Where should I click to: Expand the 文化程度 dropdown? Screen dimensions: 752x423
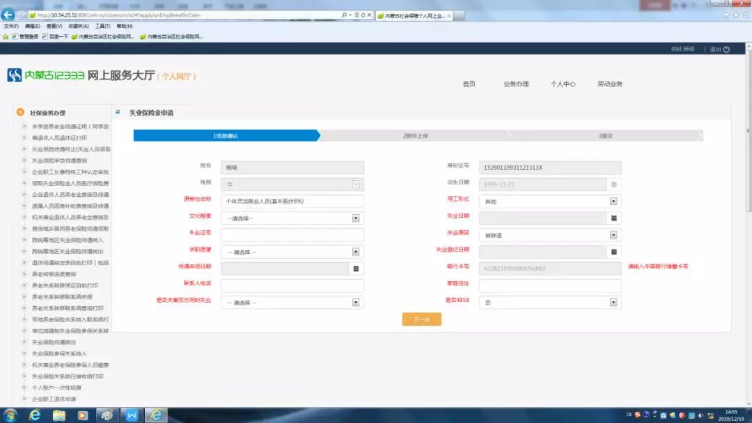coord(355,218)
